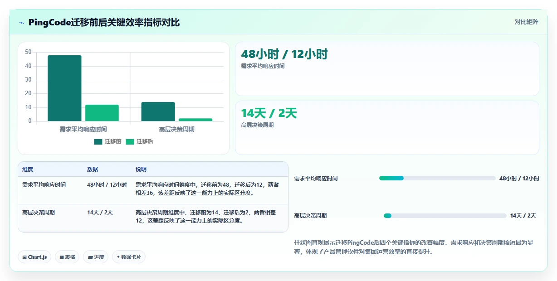Click the 高层决策周期 table cell

39,212
